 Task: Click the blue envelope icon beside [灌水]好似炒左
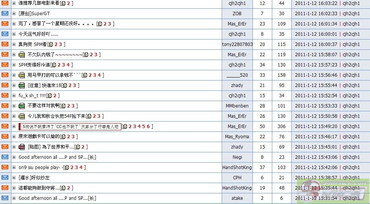pyautogui.click(x=5, y=177)
